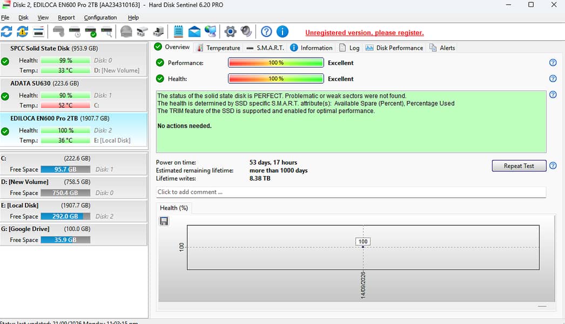The width and height of the screenshot is (565, 324).
Task: Click the disk with green checkmark icon
Action: 90,32
